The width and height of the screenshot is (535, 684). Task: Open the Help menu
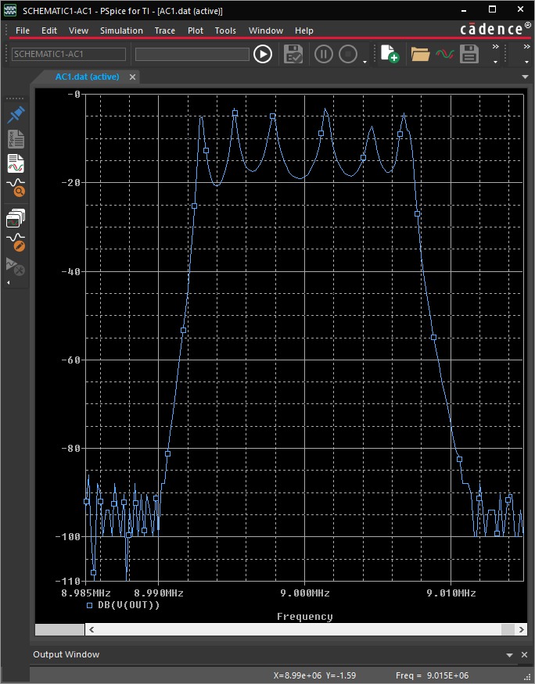303,30
